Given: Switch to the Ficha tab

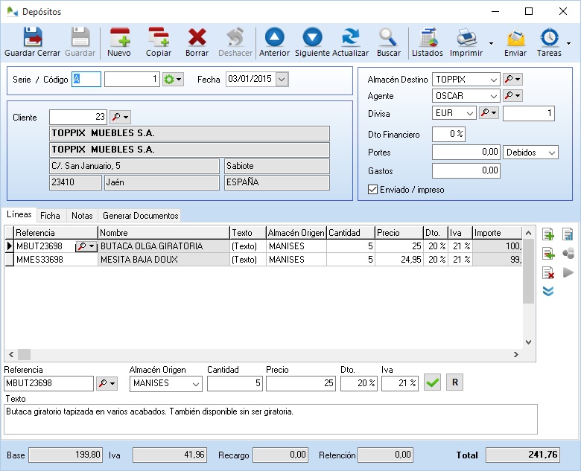Looking at the screenshot, I should tap(51, 216).
